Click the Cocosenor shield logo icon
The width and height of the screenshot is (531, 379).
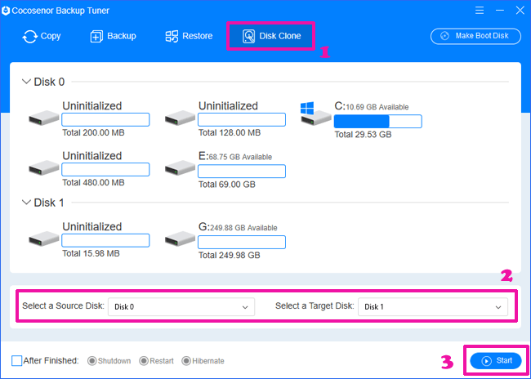pyautogui.click(x=6, y=11)
